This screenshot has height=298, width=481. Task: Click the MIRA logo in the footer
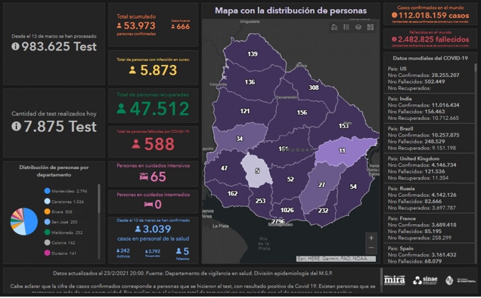pyautogui.click(x=394, y=280)
